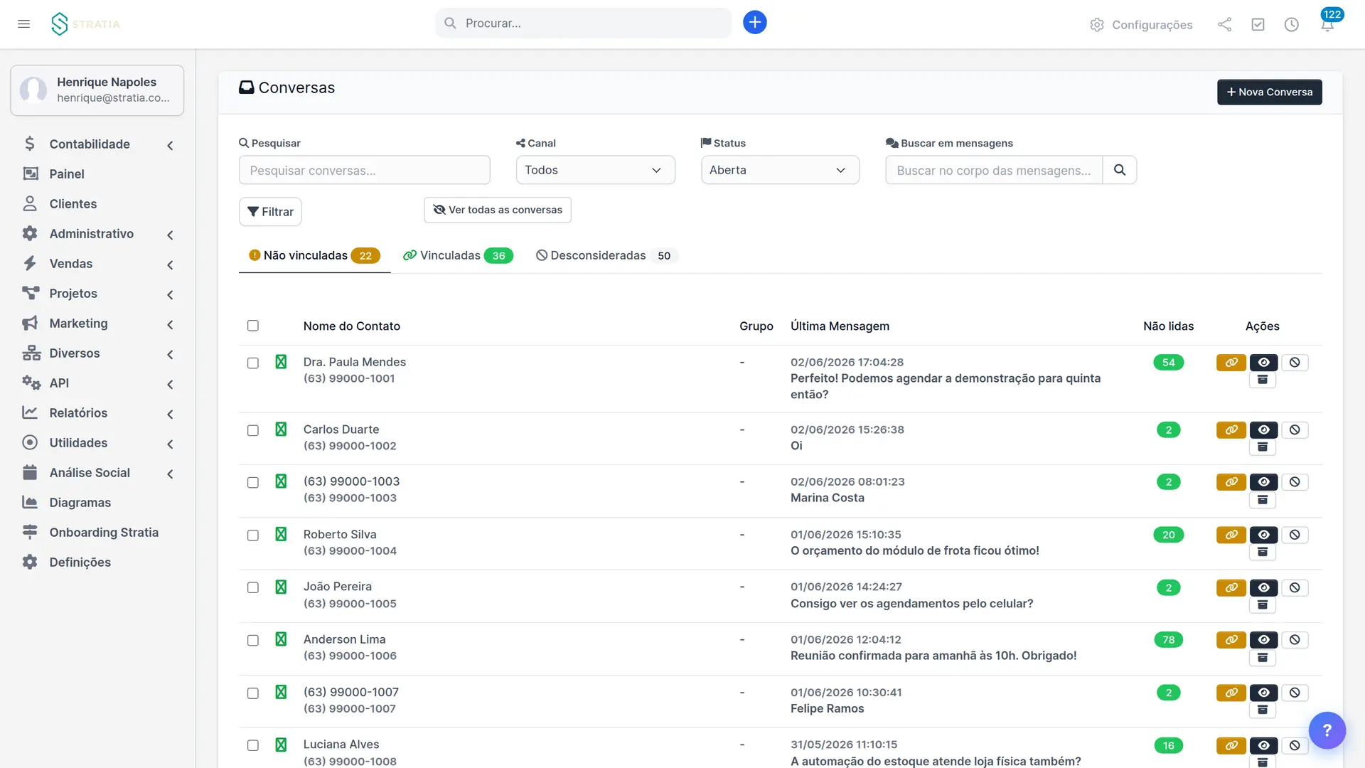The image size is (1365, 768).
Task: Click the ignore icon for Luciana Alves
Action: coord(1295,746)
